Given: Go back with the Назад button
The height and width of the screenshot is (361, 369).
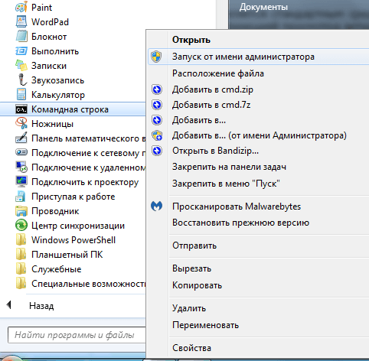Looking at the screenshot, I should [31, 305].
